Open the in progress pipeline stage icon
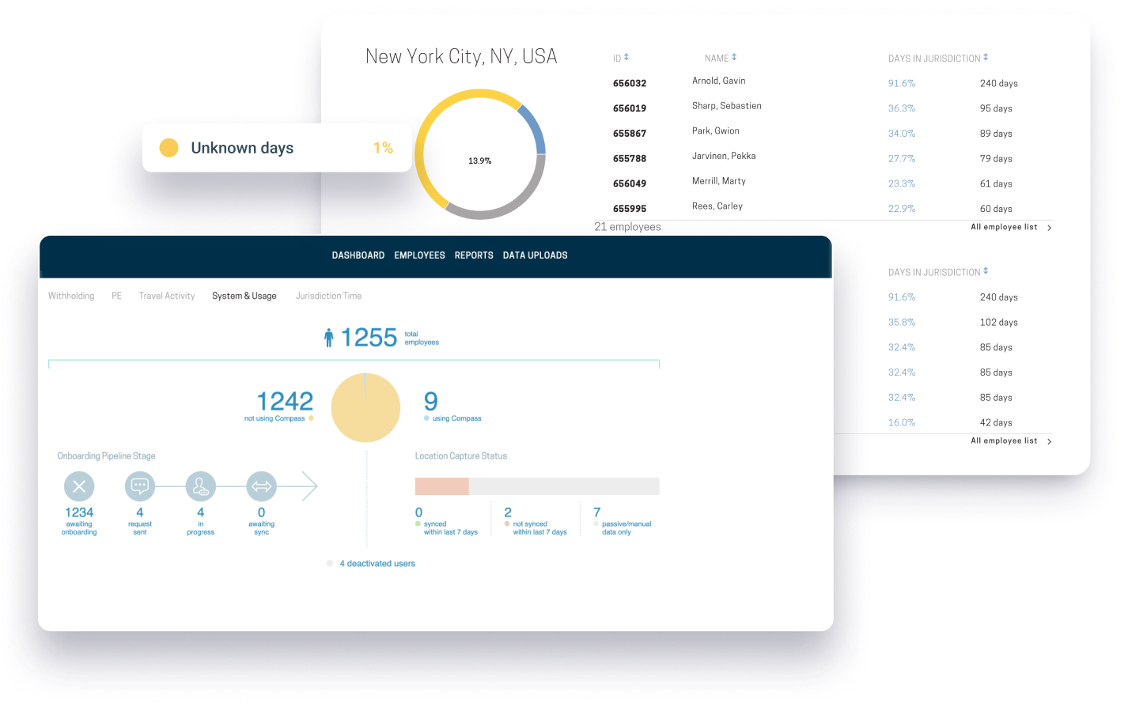 [x=200, y=486]
